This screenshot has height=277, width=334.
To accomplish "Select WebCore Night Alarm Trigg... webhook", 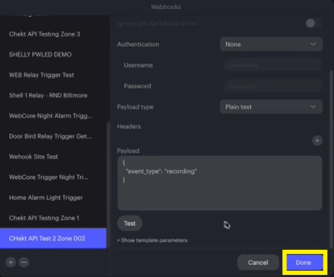I will pyautogui.click(x=53, y=116).
